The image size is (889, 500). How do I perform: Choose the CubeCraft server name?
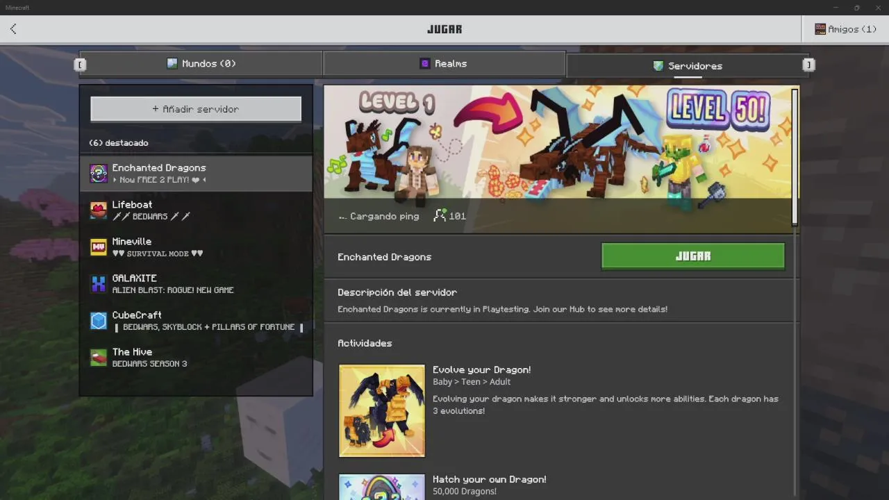pyautogui.click(x=137, y=315)
